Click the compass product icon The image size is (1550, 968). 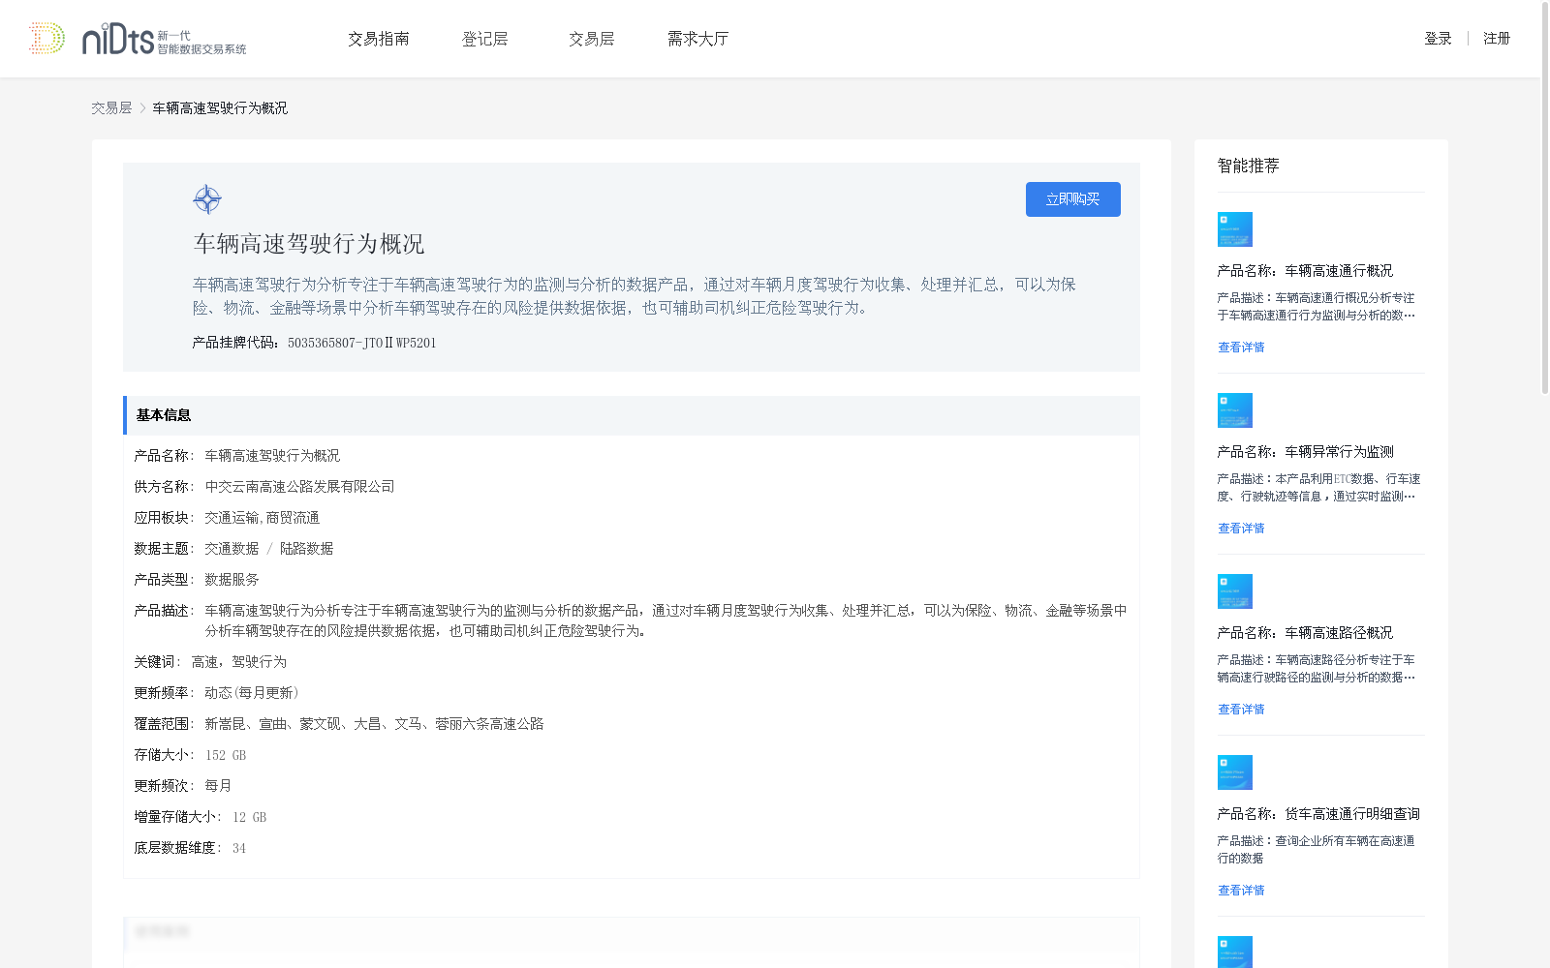tap(207, 199)
